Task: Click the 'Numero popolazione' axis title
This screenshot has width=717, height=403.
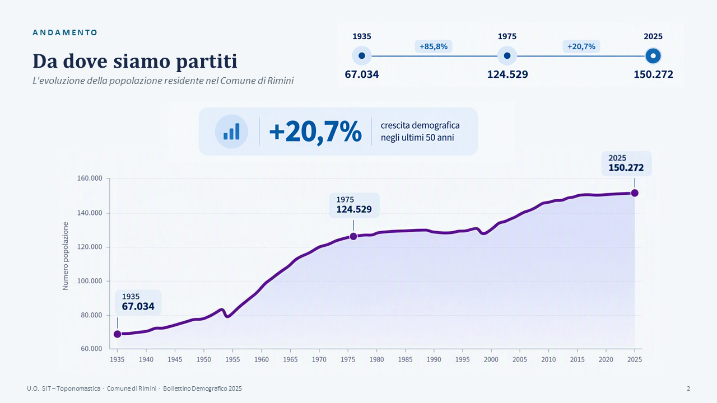Action: (66, 256)
